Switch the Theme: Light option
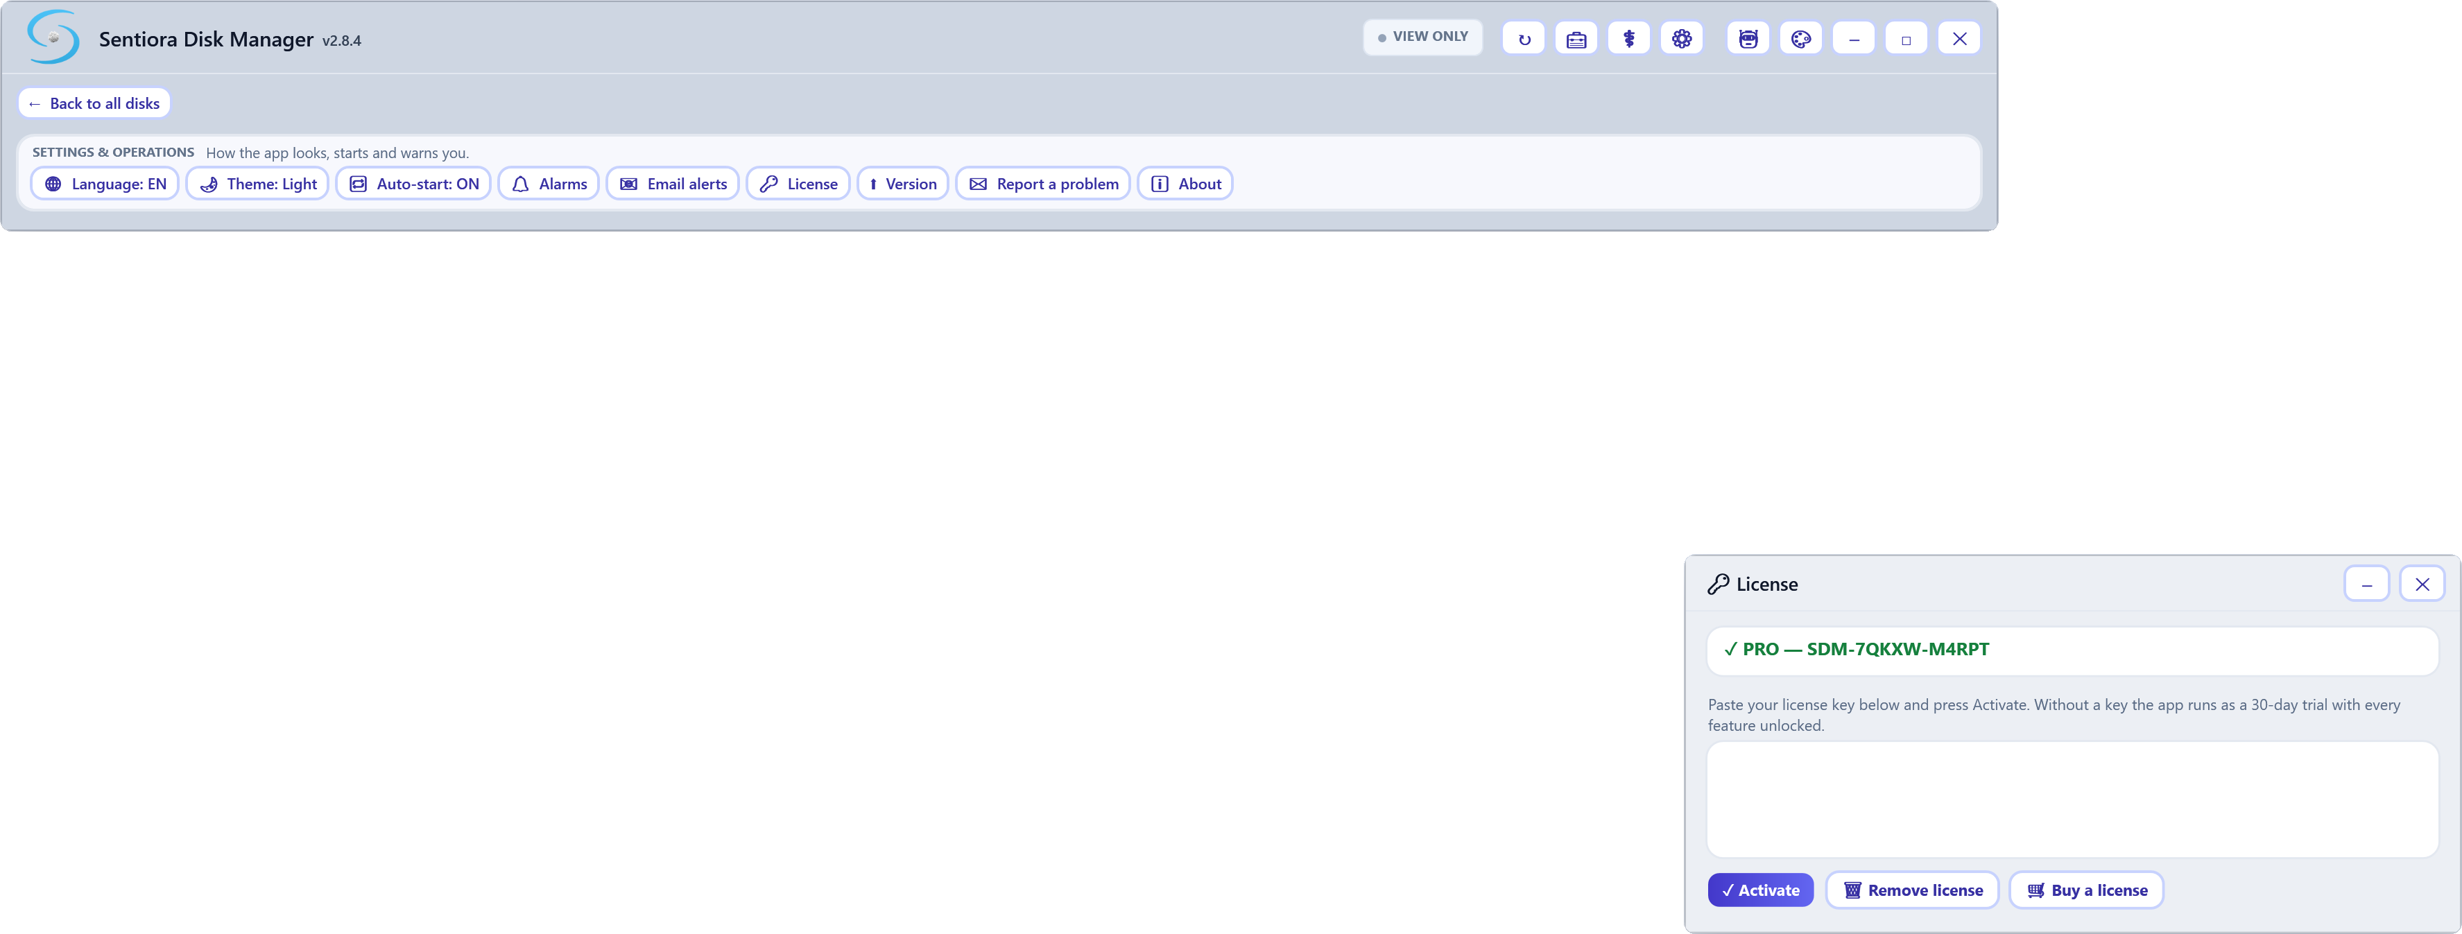Screen dimensions: 2462x934 pyautogui.click(x=258, y=184)
